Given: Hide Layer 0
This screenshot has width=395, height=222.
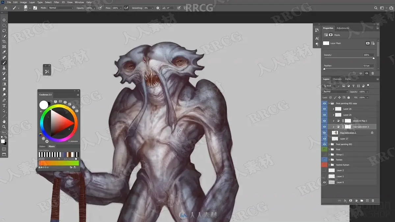Looking at the screenshot, I should (x=325, y=182).
